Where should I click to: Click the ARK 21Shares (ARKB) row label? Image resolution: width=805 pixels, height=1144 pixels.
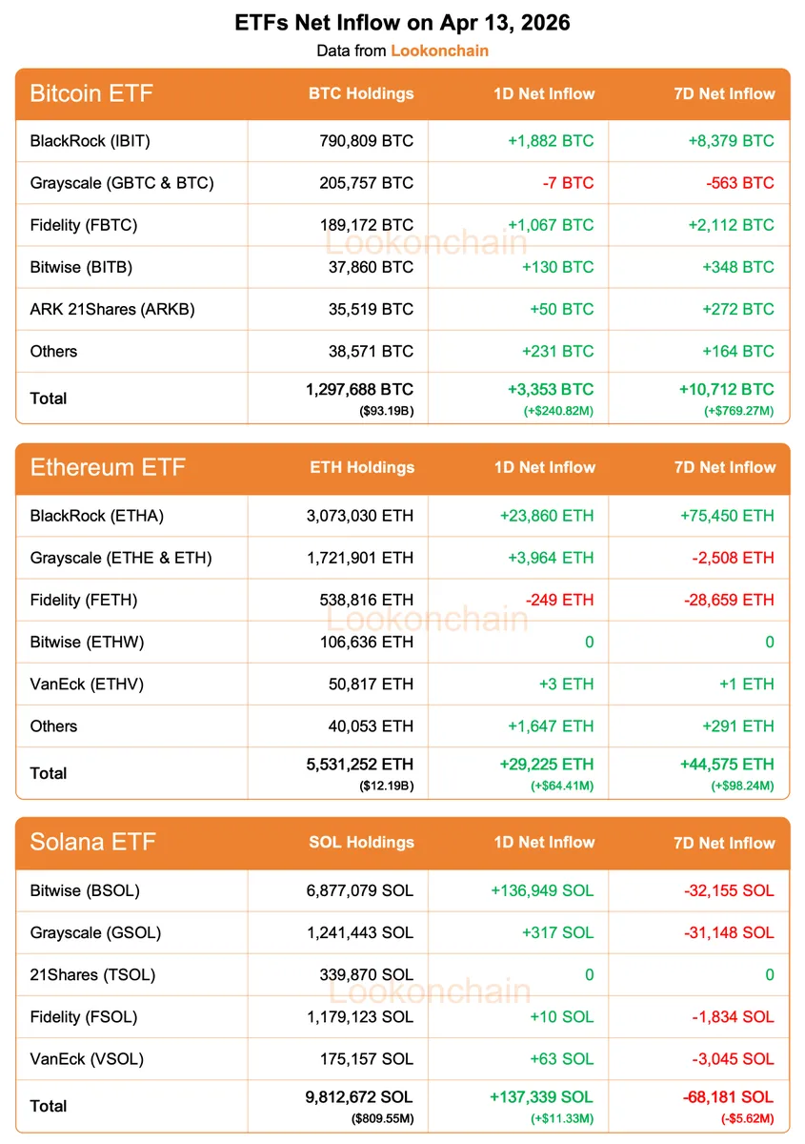[112, 309]
